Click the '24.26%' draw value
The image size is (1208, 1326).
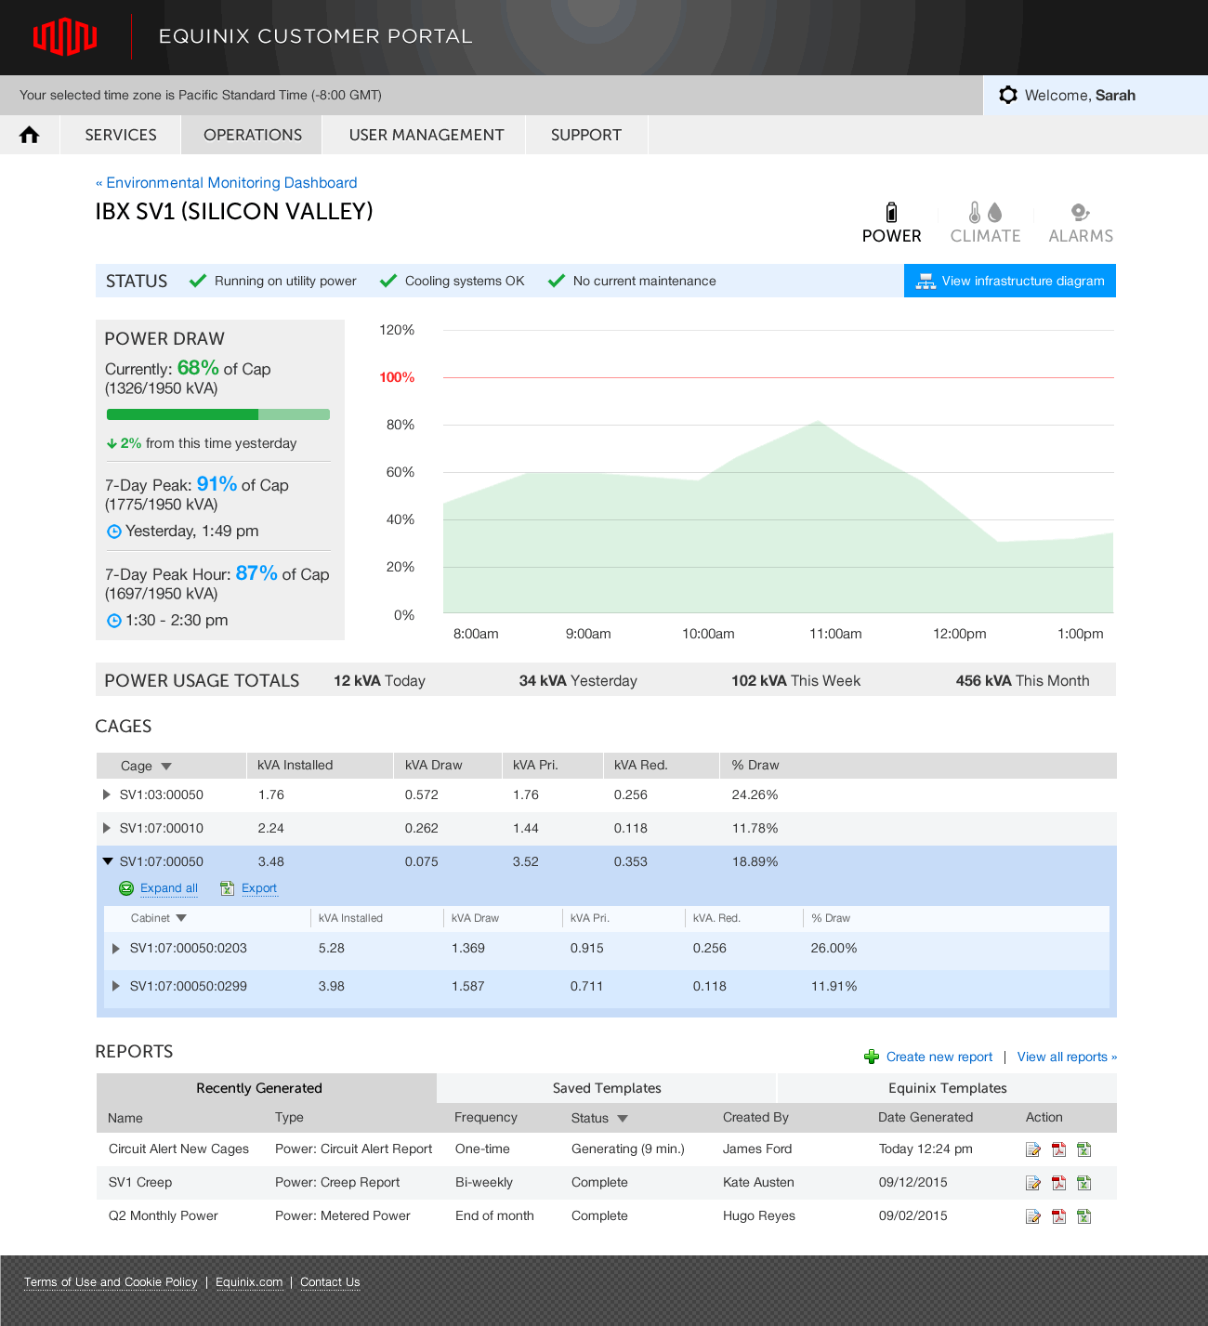tap(755, 795)
